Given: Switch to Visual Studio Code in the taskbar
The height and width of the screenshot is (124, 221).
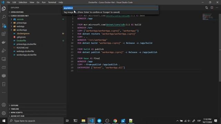Looking at the screenshot, I should point(91,121).
